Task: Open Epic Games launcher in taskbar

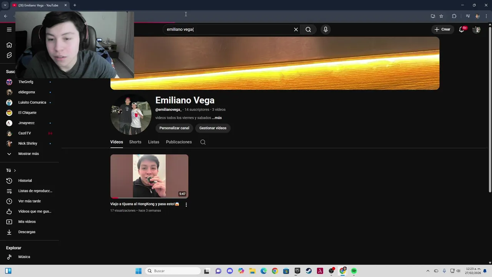Action: 297,271
